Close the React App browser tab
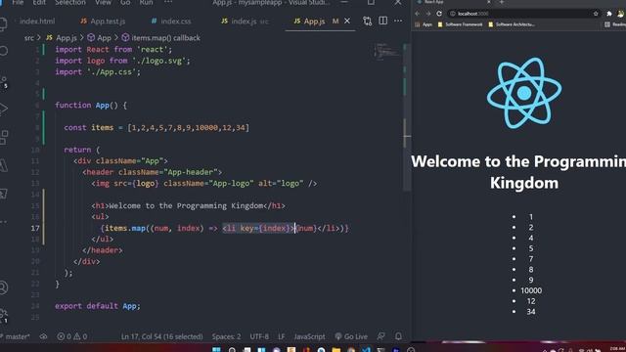The height and width of the screenshot is (352, 626). (x=488, y=2)
